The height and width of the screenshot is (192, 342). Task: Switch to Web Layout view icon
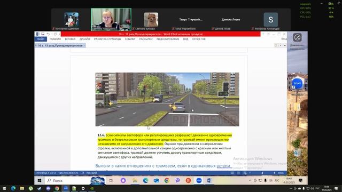(x=245, y=173)
